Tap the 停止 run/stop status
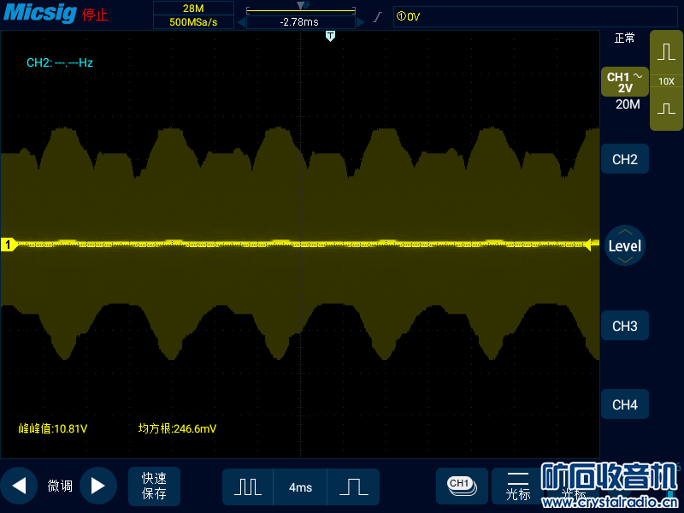This screenshot has width=684, height=513. click(95, 15)
